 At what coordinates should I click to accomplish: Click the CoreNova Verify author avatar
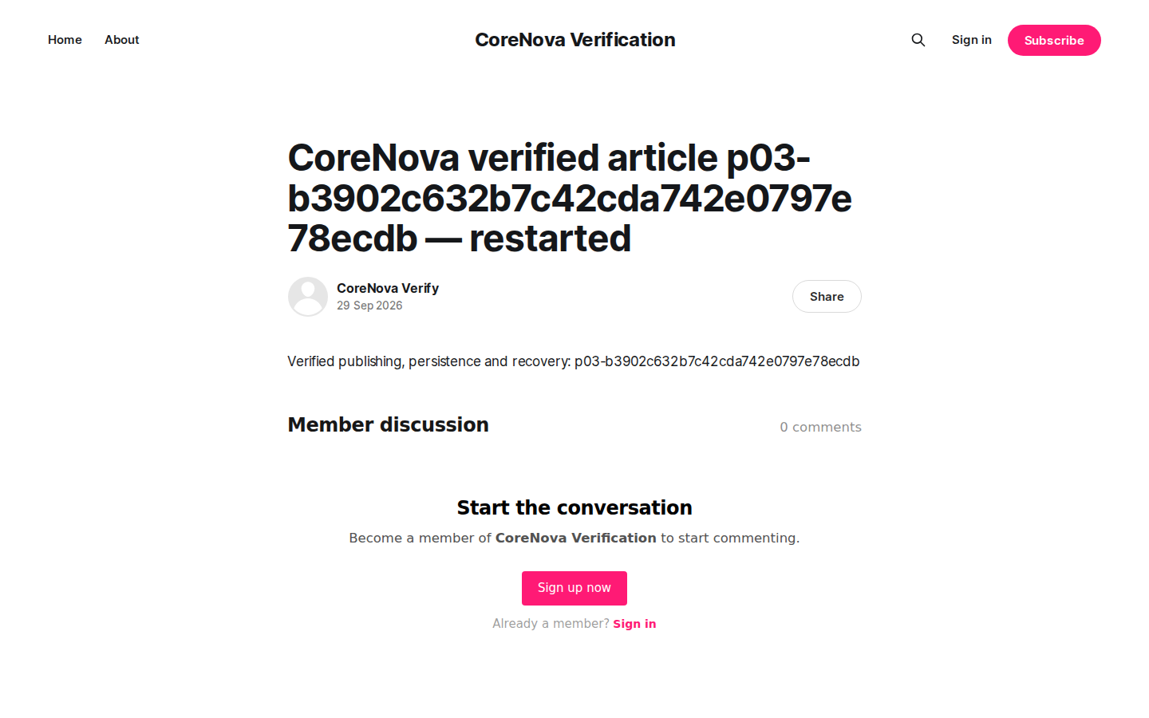(x=308, y=297)
